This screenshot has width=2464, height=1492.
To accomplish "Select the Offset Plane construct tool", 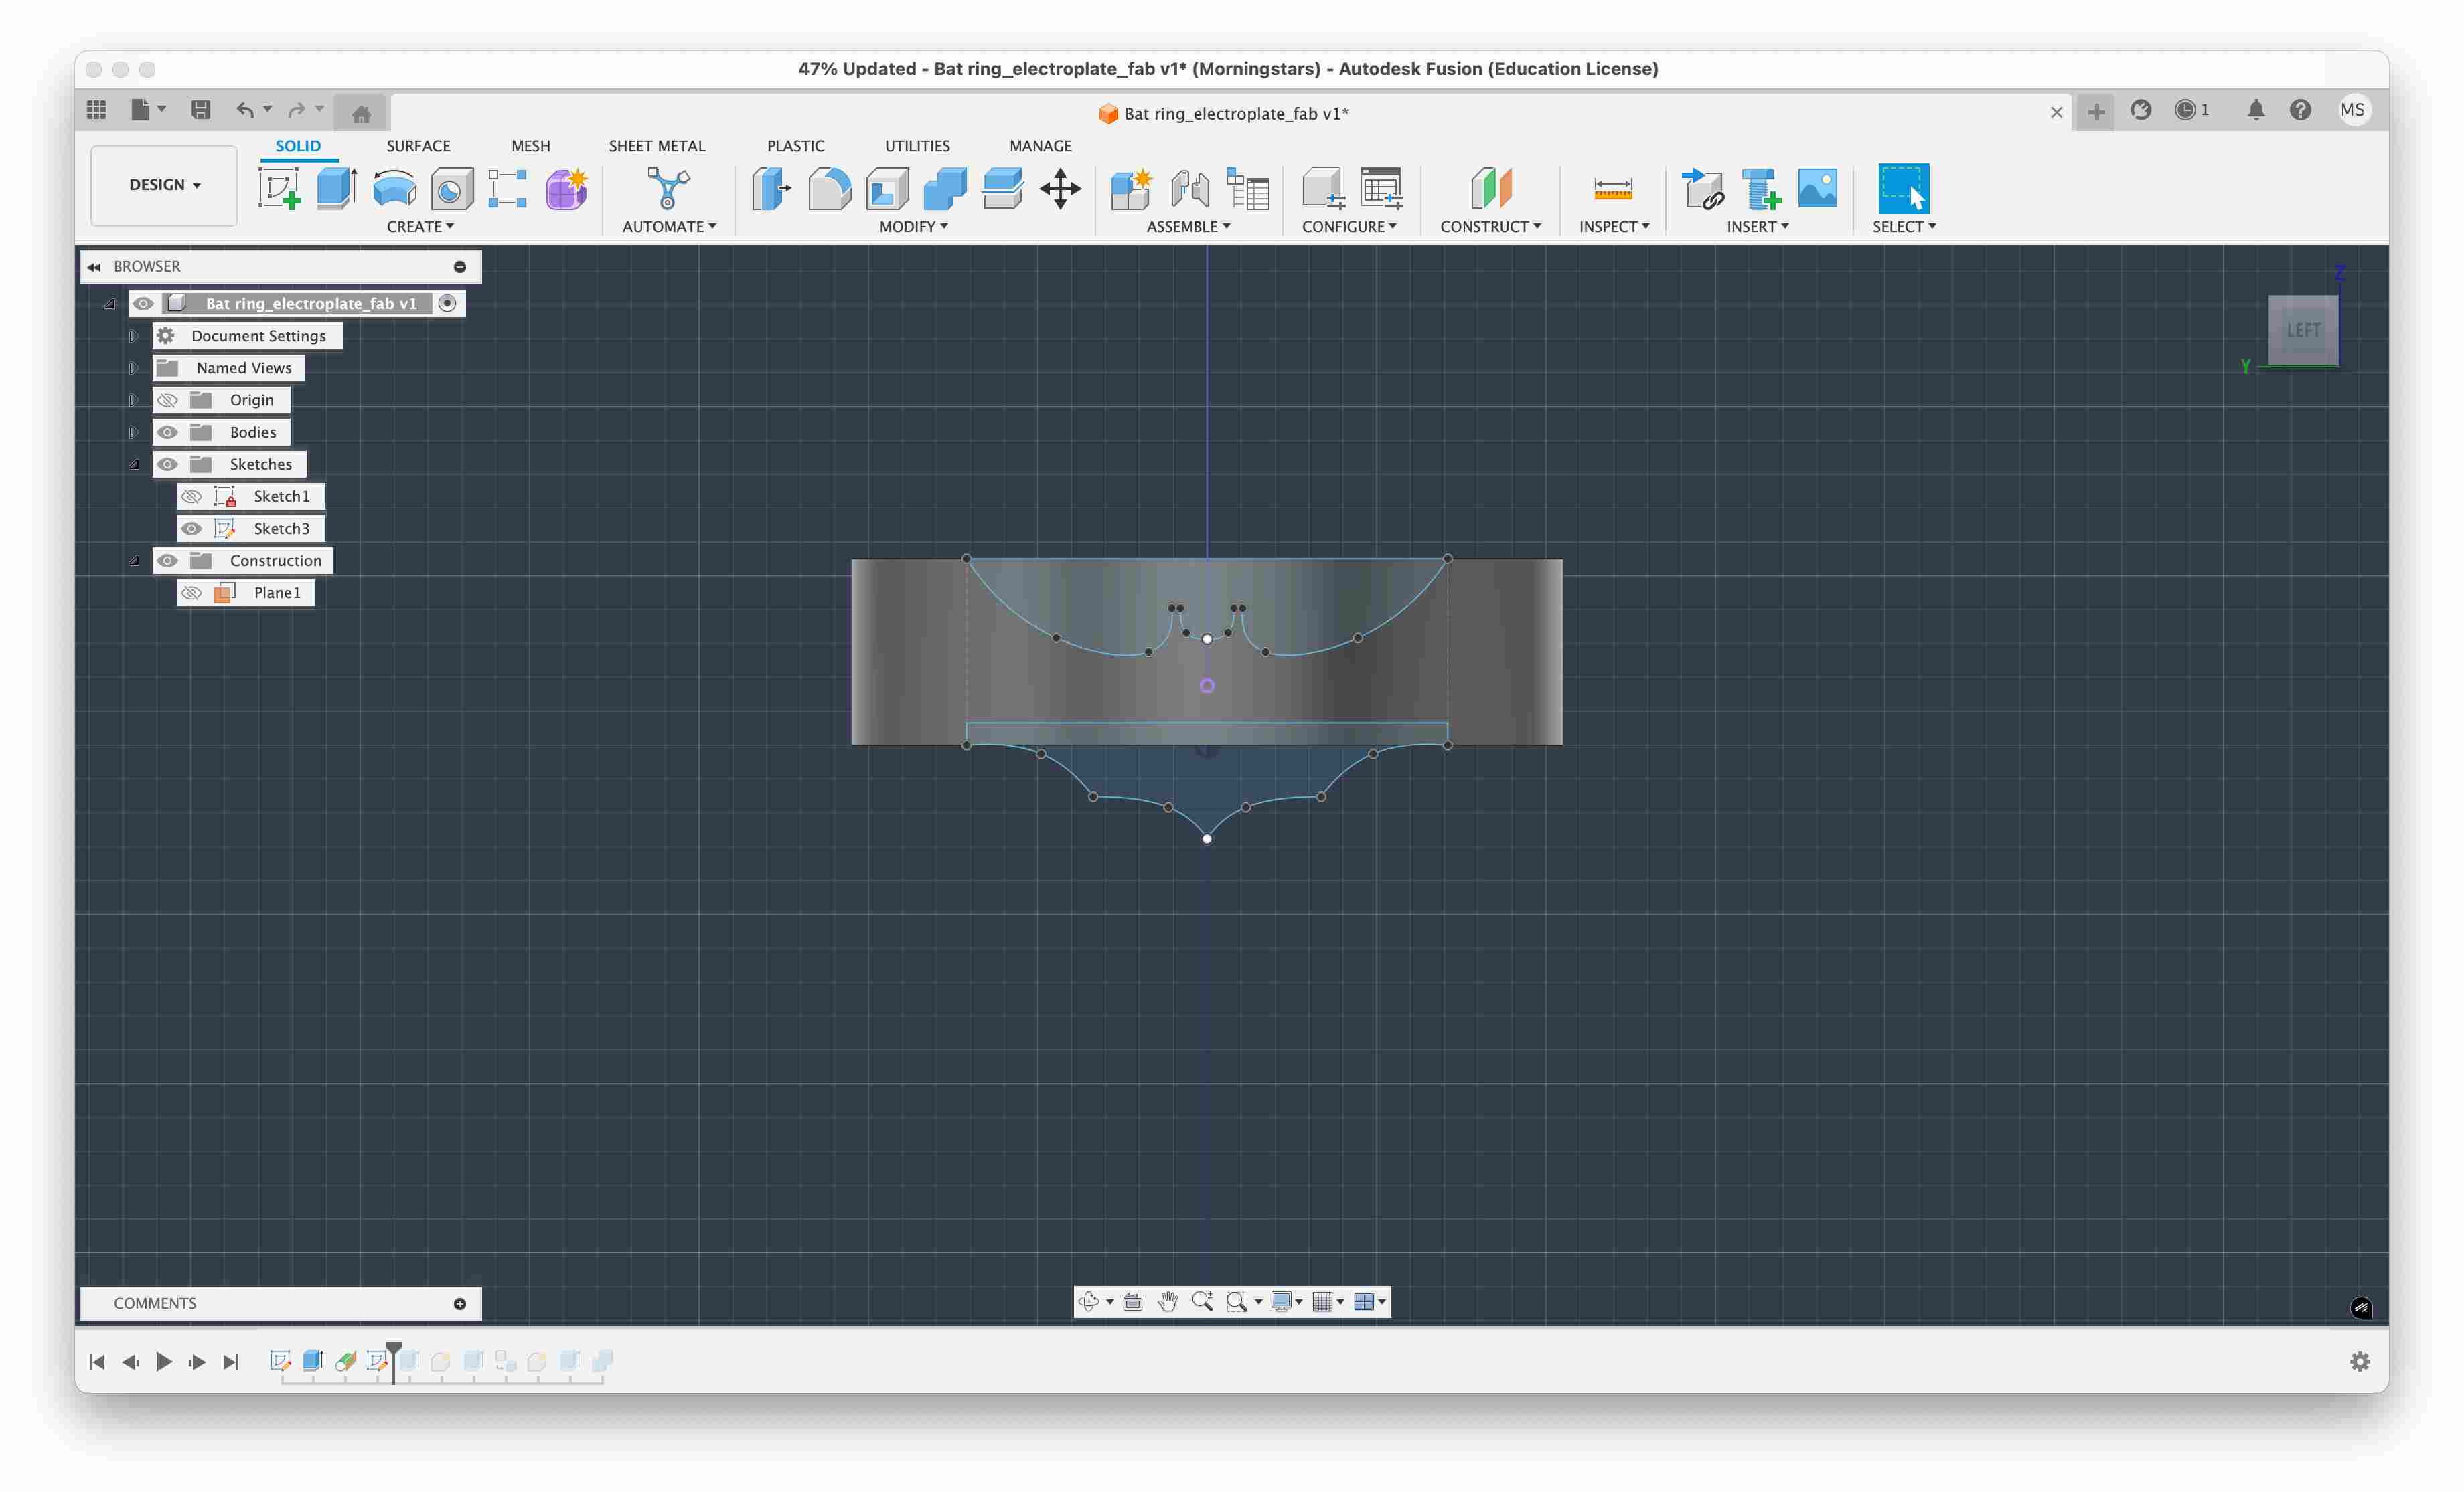I will click(x=1490, y=188).
